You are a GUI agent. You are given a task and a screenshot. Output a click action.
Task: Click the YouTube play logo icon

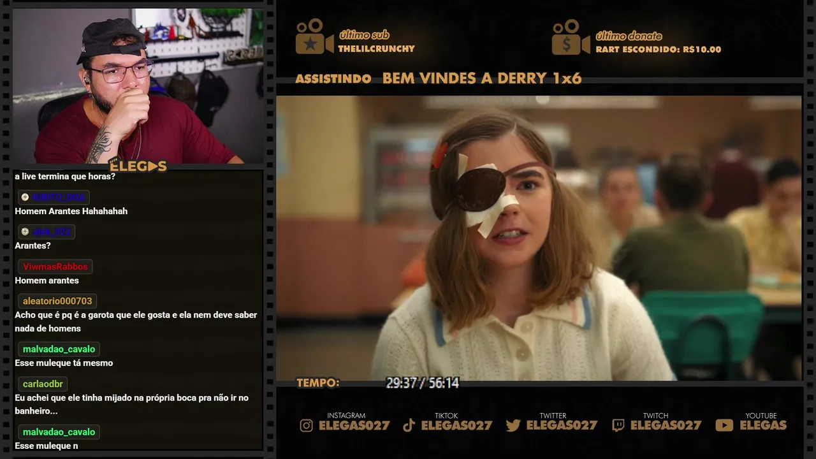pos(724,425)
